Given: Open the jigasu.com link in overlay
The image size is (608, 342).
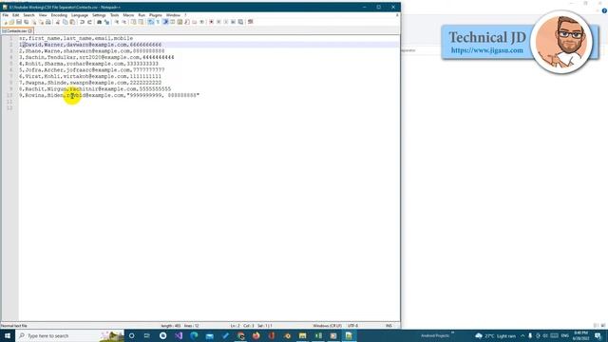Looking at the screenshot, I should 487,50.
